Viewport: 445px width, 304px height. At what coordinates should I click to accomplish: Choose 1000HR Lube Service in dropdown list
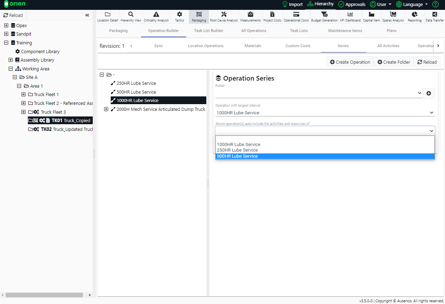click(325, 144)
